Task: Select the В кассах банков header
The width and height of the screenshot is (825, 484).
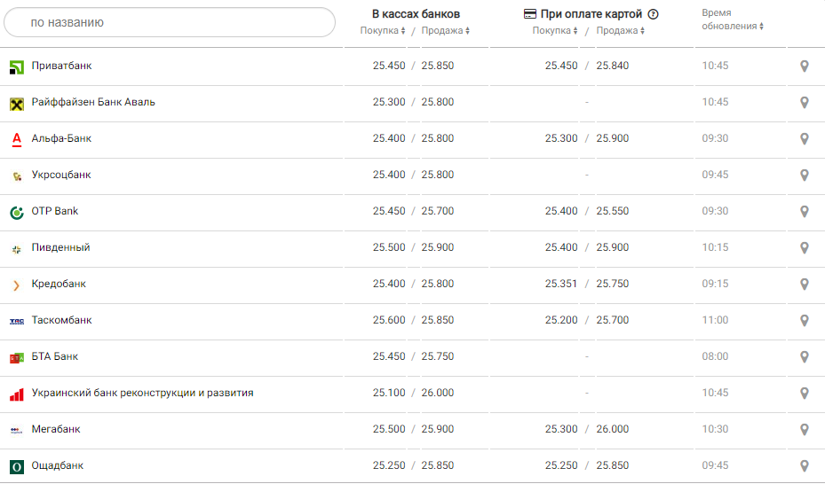Action: click(x=416, y=14)
